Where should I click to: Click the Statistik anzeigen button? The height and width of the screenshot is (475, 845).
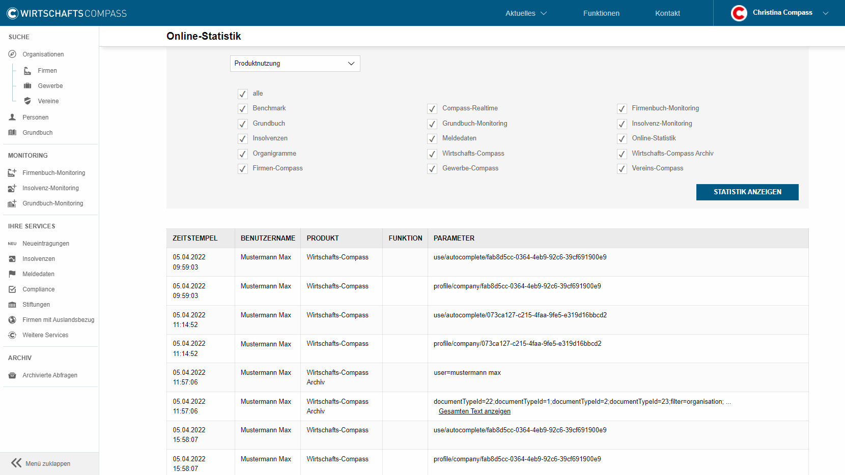tap(747, 192)
